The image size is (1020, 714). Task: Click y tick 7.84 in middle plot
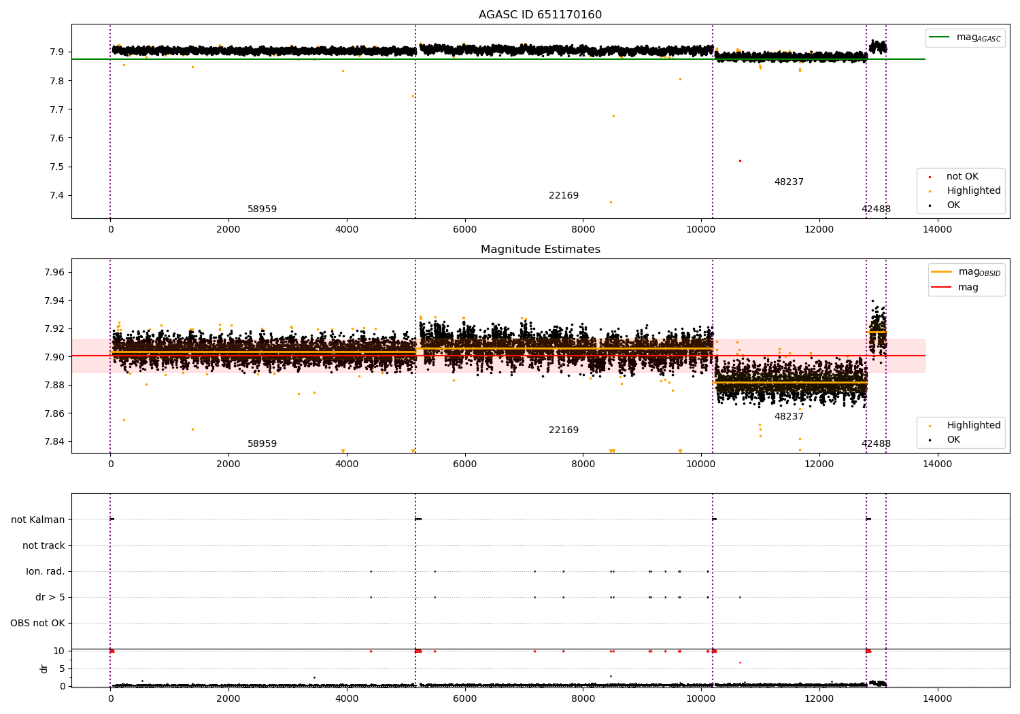point(54,442)
